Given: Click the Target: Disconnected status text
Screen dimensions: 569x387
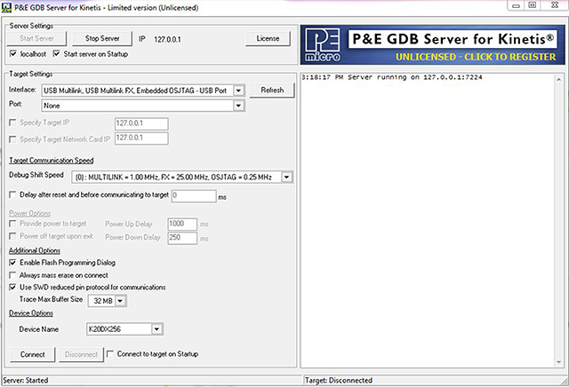Looking at the screenshot, I should [x=339, y=380].
